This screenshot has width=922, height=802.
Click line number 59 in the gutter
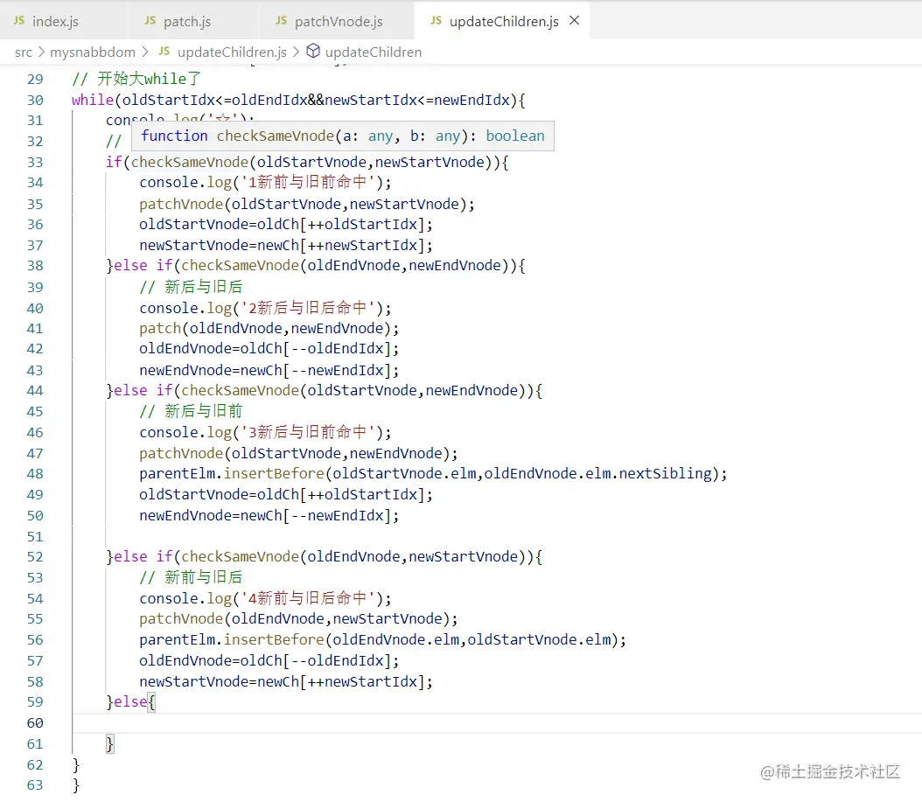[35, 702]
